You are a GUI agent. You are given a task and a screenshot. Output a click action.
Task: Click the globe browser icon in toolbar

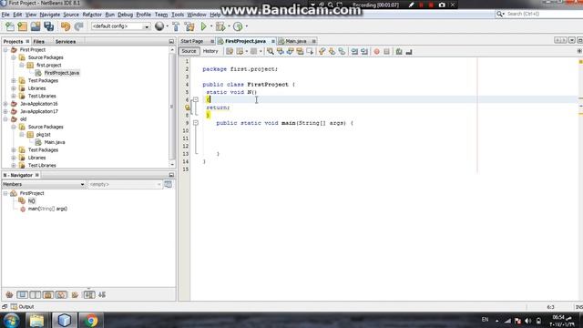(x=159, y=26)
